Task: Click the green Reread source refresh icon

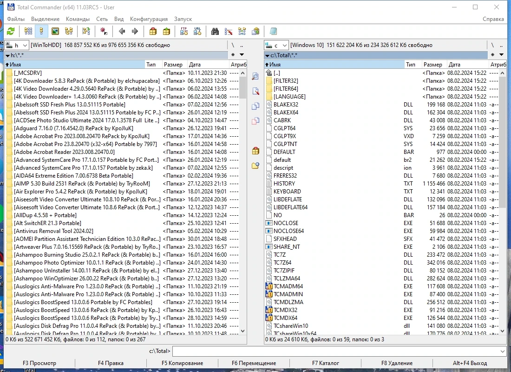Action: pyautogui.click(x=11, y=31)
